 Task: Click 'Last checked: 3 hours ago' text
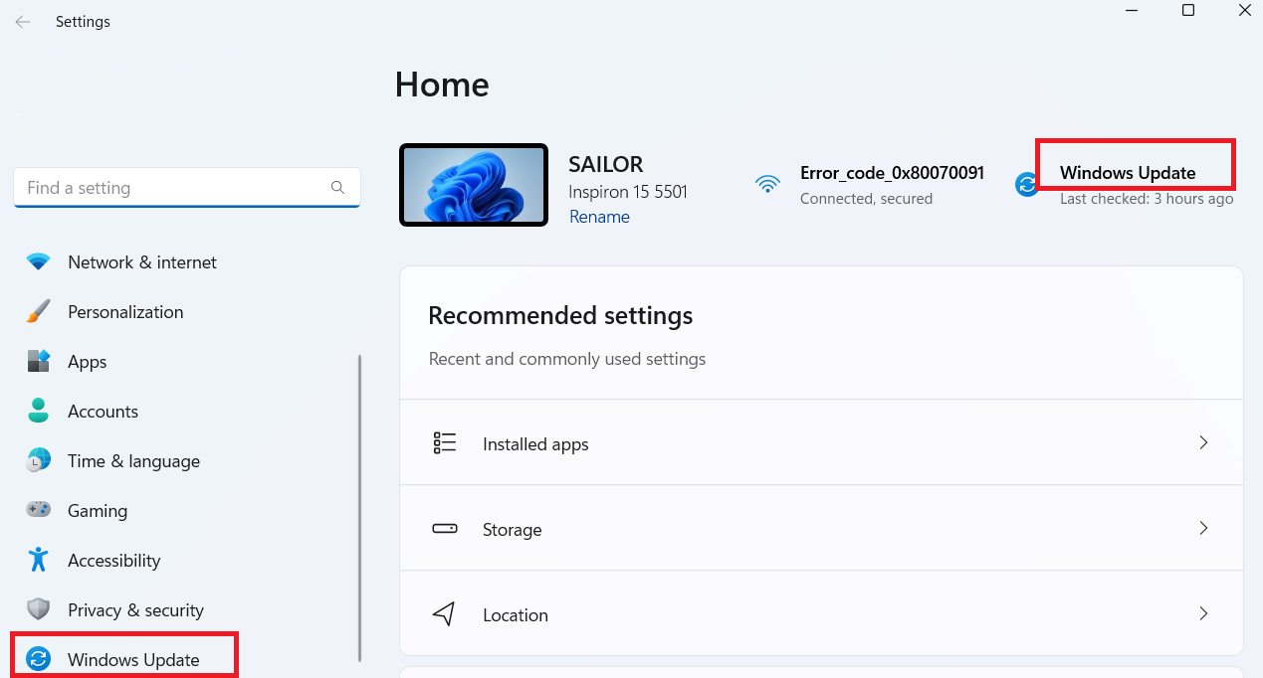[x=1147, y=199]
